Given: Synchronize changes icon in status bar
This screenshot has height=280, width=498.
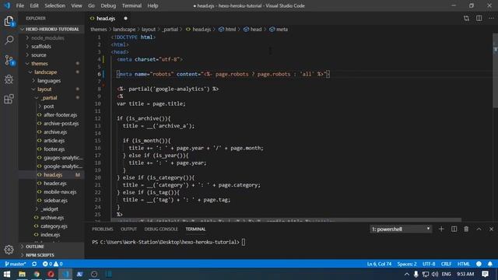Looking at the screenshot, I should pos(34,264).
